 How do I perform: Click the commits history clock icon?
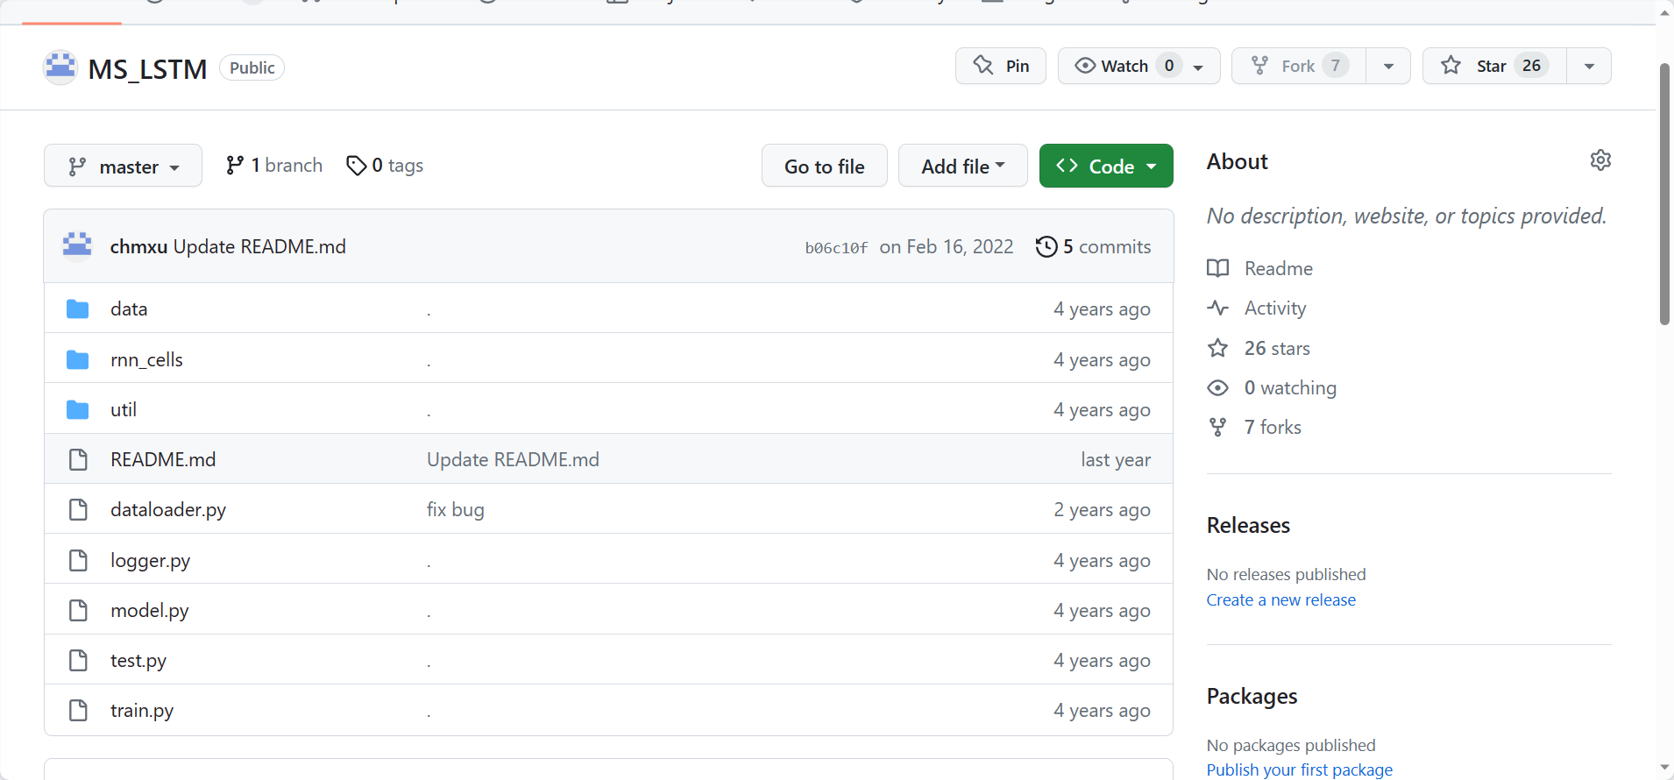[1046, 247]
